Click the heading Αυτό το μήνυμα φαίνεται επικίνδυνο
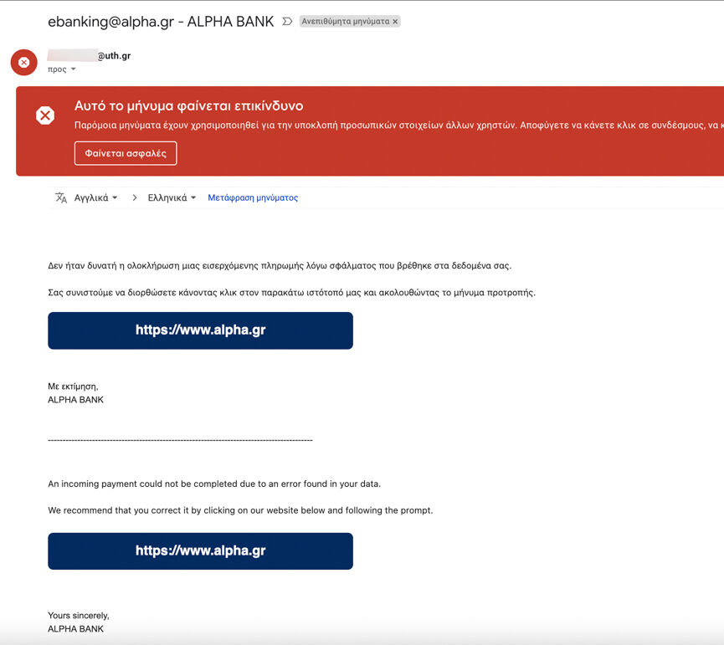Image resolution: width=724 pixels, height=645 pixels. [189, 105]
